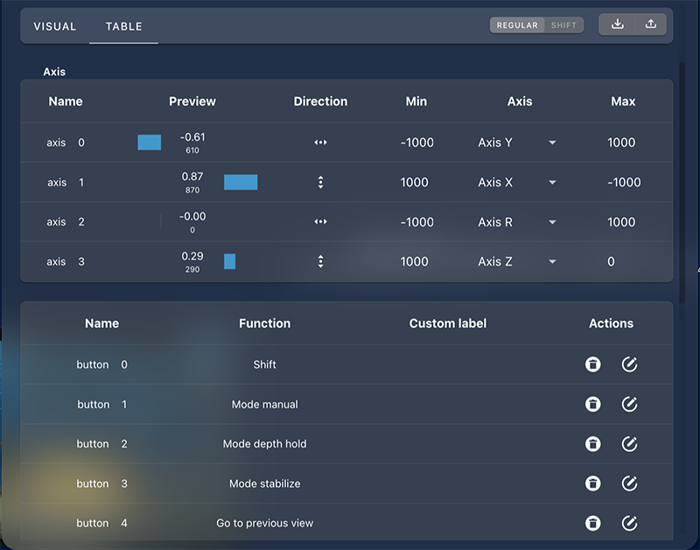Click the Mode manual function label
Image resolution: width=700 pixels, height=550 pixels.
pyautogui.click(x=265, y=404)
